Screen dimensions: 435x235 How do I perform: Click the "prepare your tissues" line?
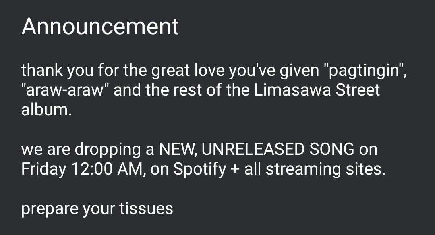(97, 209)
